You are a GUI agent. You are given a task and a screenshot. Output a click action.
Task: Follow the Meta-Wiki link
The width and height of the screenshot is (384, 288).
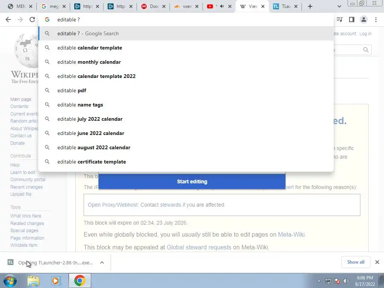(291, 234)
